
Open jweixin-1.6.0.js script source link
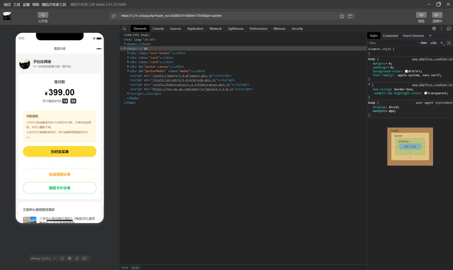coord(193,89)
